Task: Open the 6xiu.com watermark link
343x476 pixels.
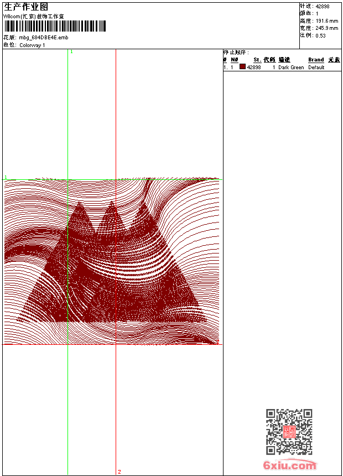Action: 290,465
